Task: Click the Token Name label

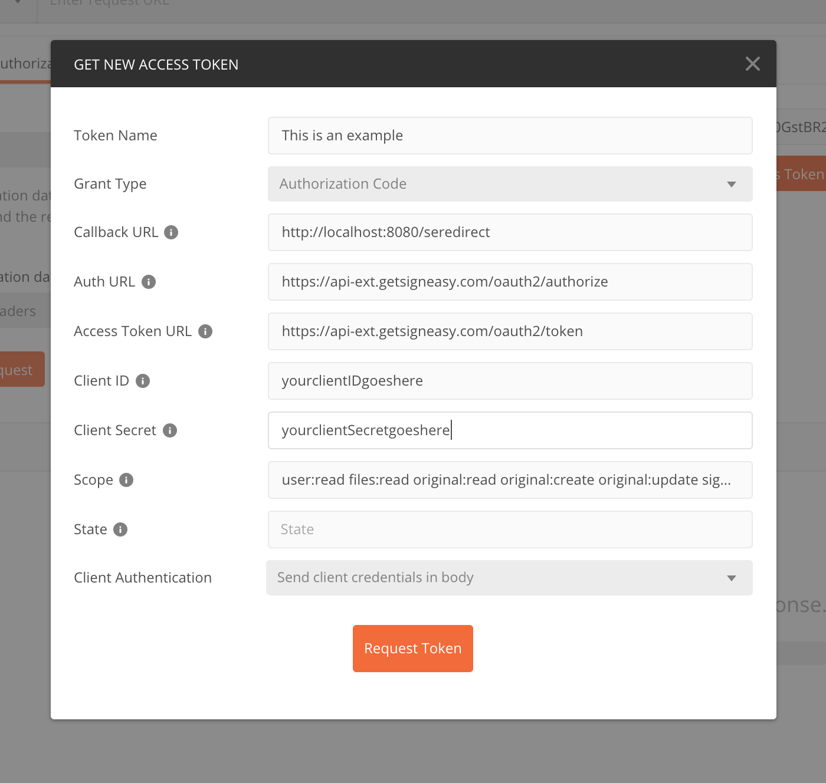Action: 116,136
